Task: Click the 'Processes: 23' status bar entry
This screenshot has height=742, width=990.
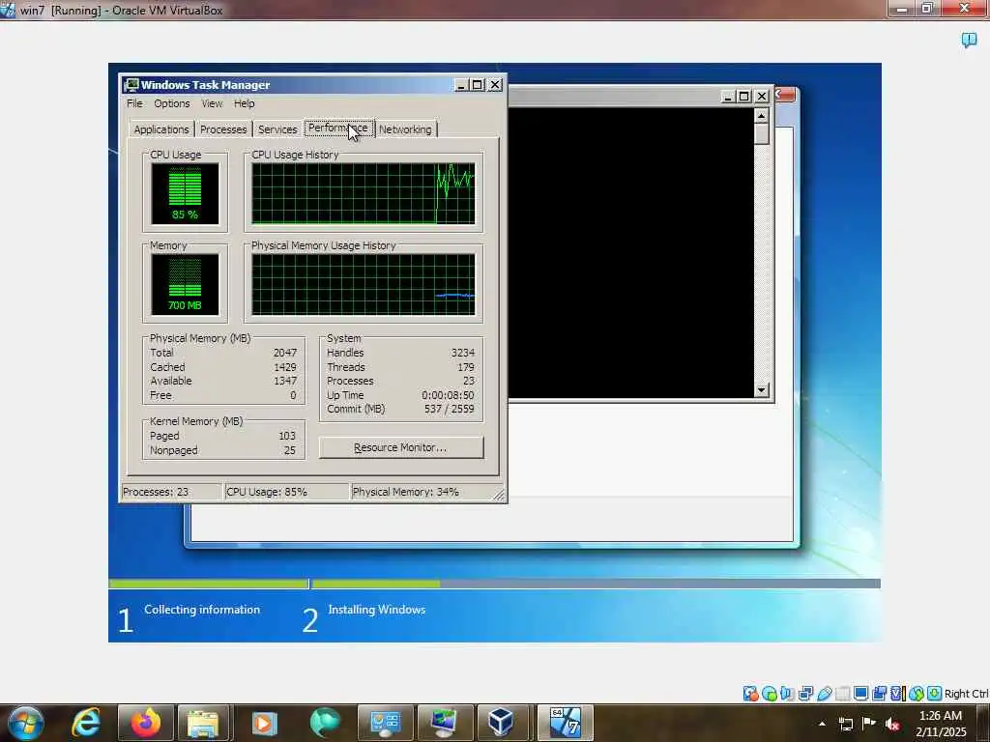Action: pyautogui.click(x=172, y=492)
